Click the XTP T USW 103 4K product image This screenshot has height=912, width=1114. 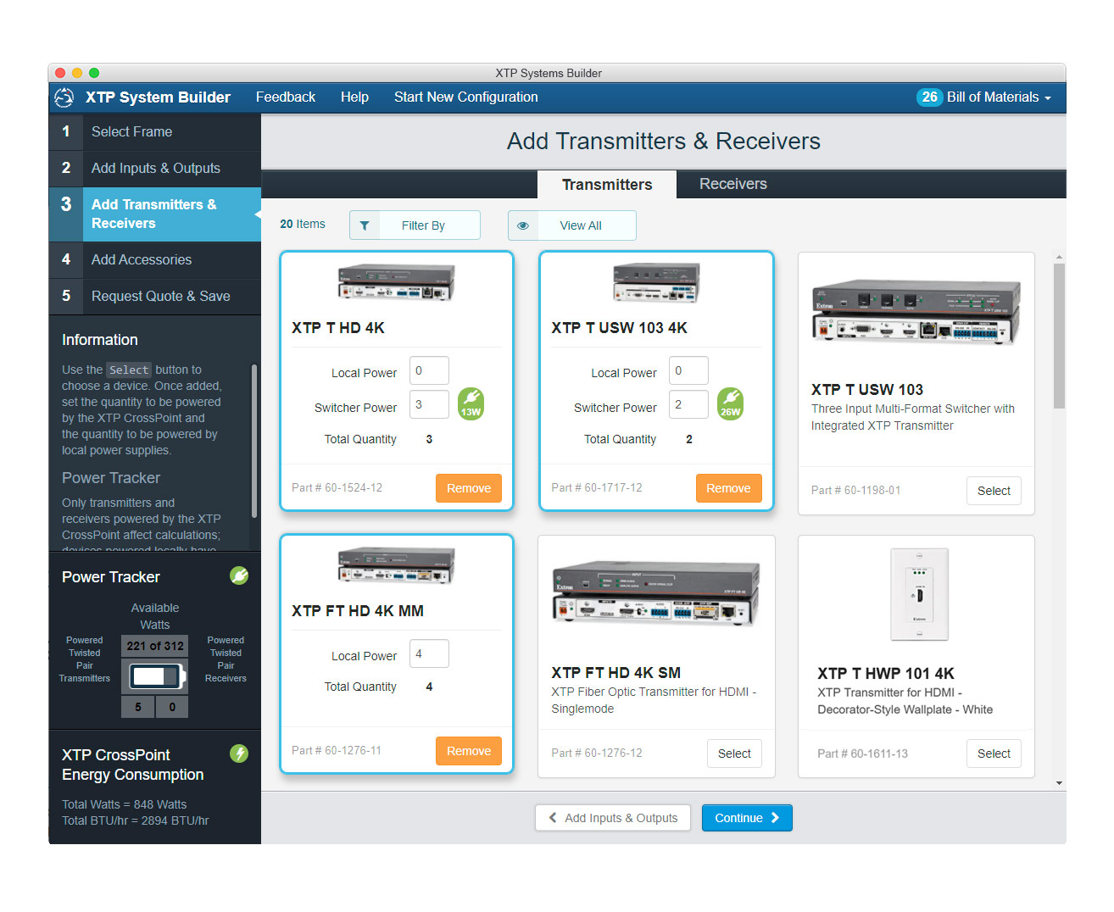656,282
